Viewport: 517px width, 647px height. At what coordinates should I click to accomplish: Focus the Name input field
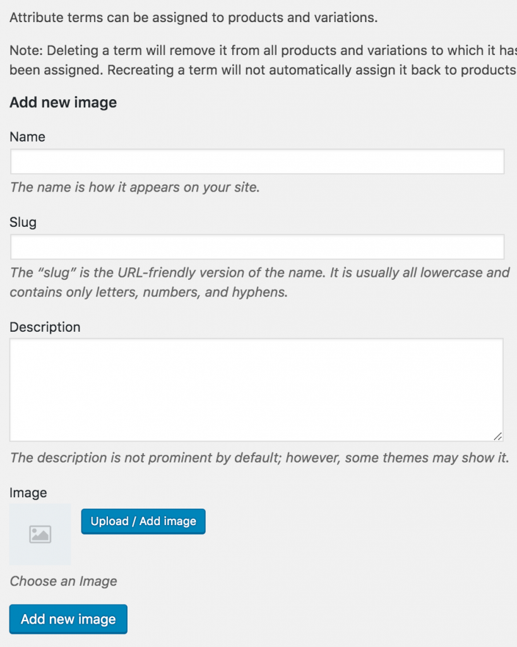pos(258,161)
